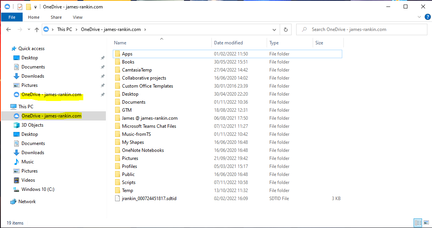Open the Network item in navigation pane
432x228 pixels.
coord(27,202)
